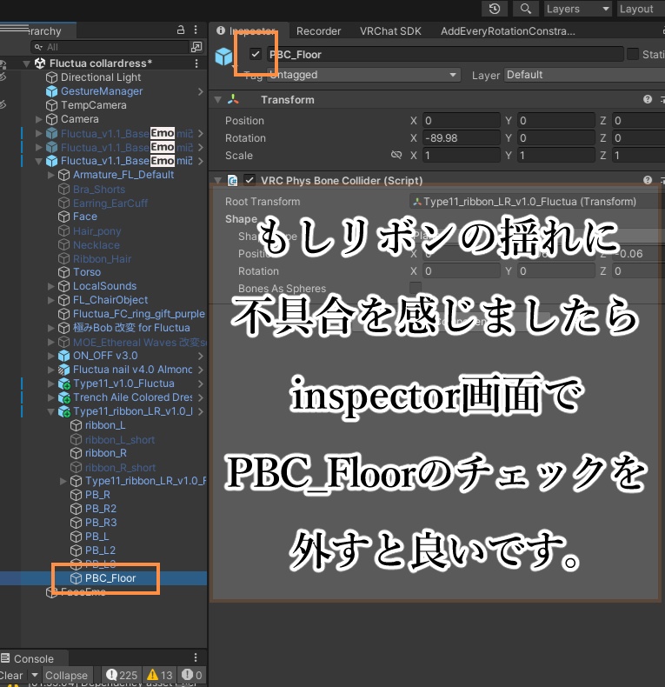Open the Clear button dropdown arrow

tap(35, 675)
